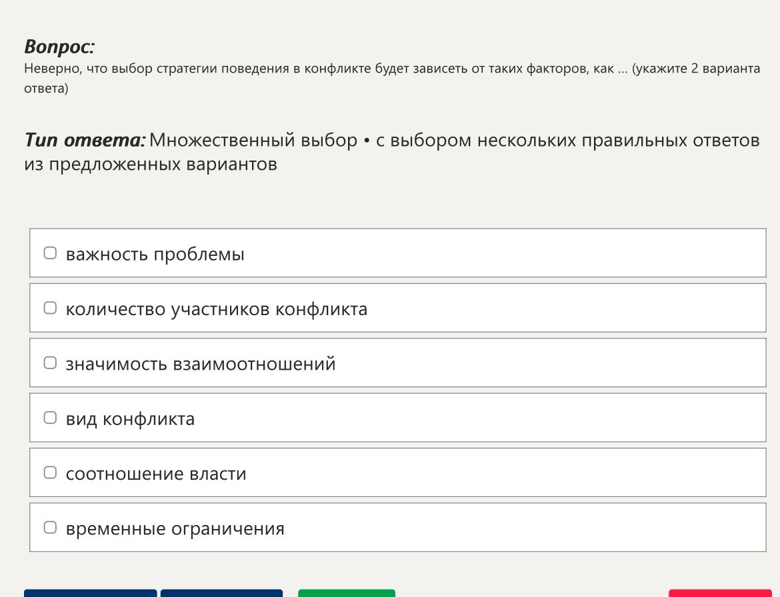
Task: Tick the "количество участников конфликта" checkbox
Action: point(50,308)
